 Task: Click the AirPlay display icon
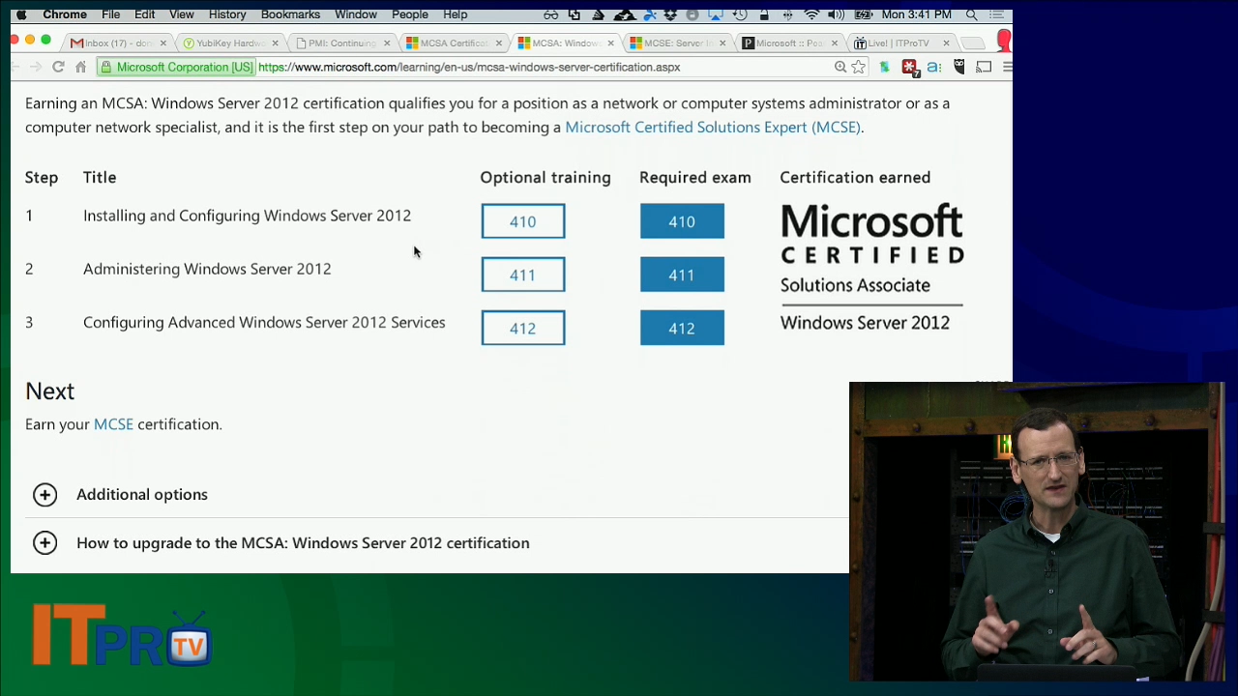point(716,14)
